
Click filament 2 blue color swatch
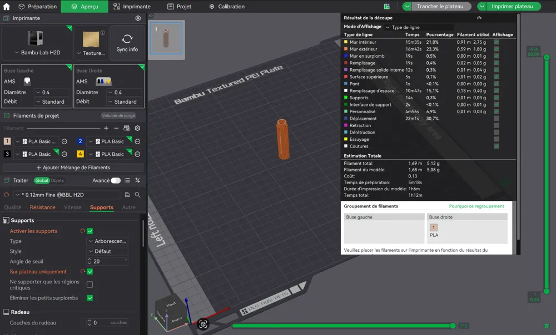80,141
